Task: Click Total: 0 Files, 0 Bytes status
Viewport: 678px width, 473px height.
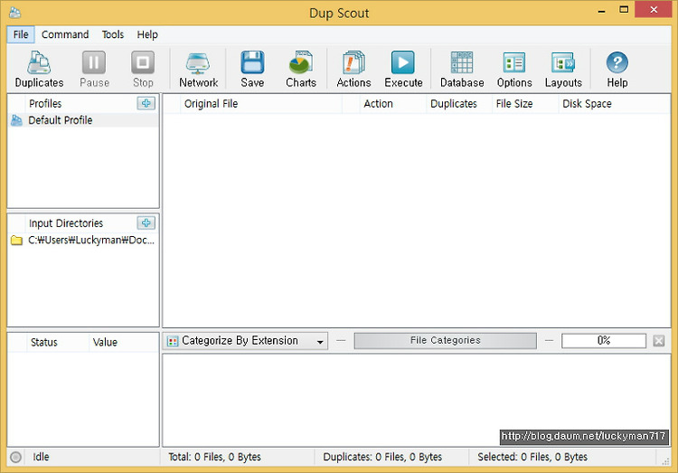Action: [x=214, y=457]
